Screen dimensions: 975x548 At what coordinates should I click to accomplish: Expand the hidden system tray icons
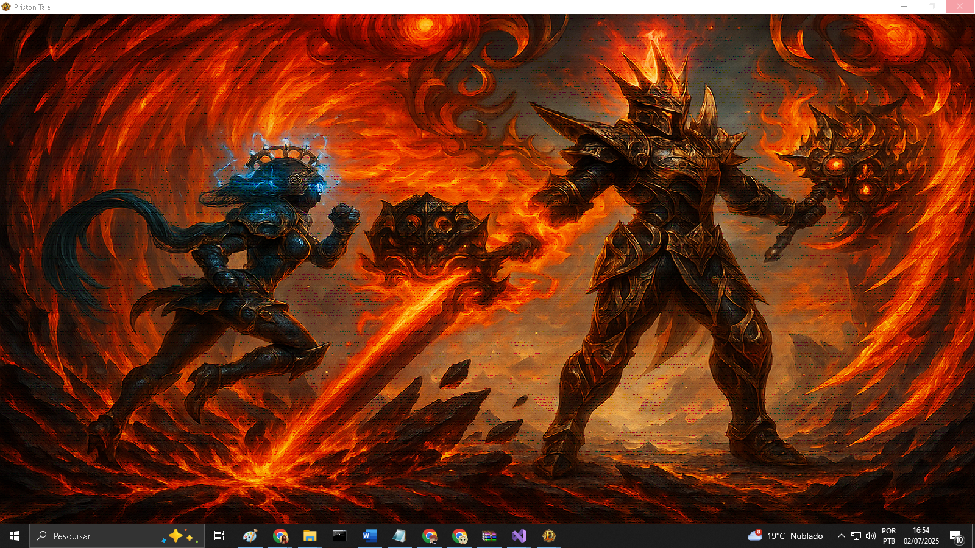pos(841,536)
